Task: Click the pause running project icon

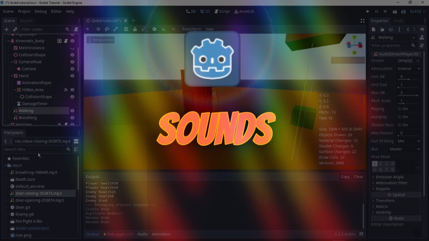Action: (376, 11)
